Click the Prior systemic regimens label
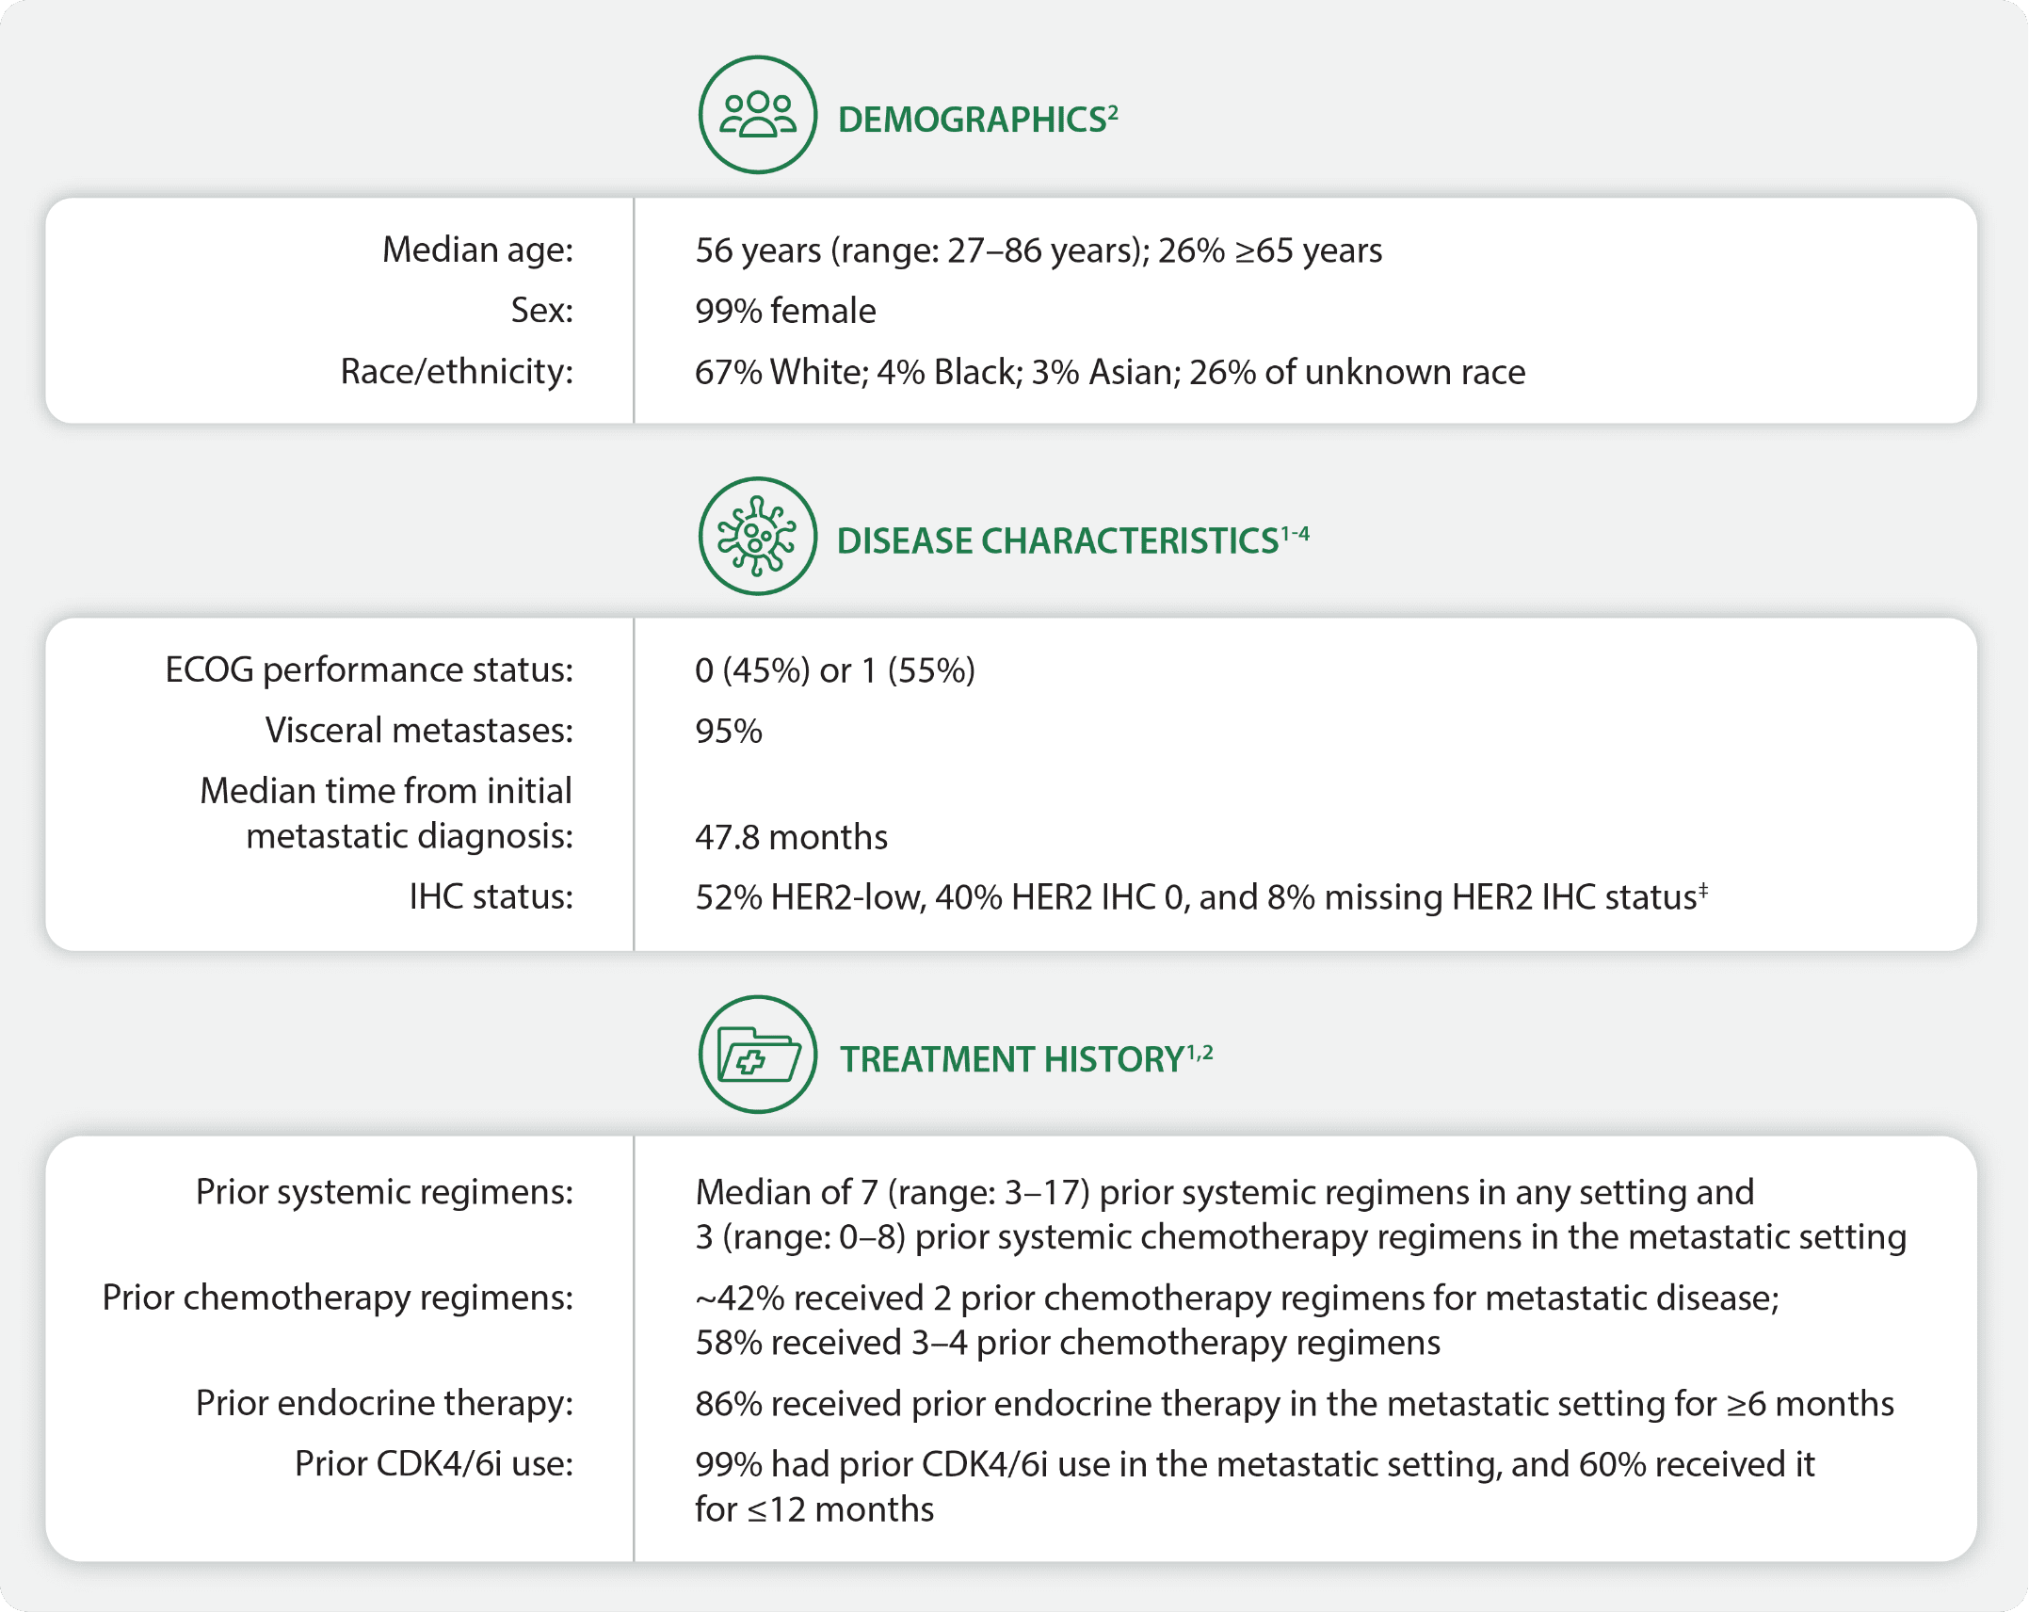 click(x=384, y=1191)
